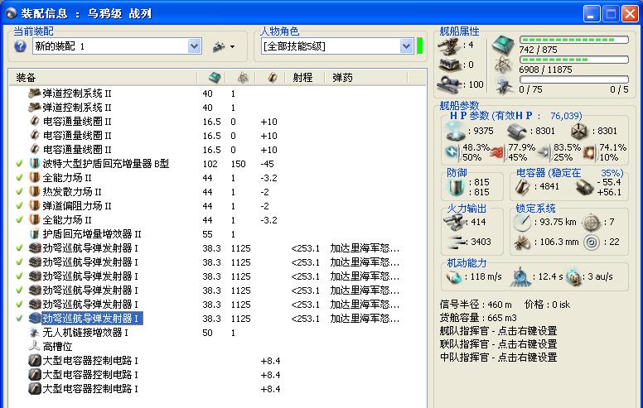Image resolution: width=643 pixels, height=408 pixels.
Task: Click the kinetic resistance icon showing 83.5%
Action: click(544, 152)
